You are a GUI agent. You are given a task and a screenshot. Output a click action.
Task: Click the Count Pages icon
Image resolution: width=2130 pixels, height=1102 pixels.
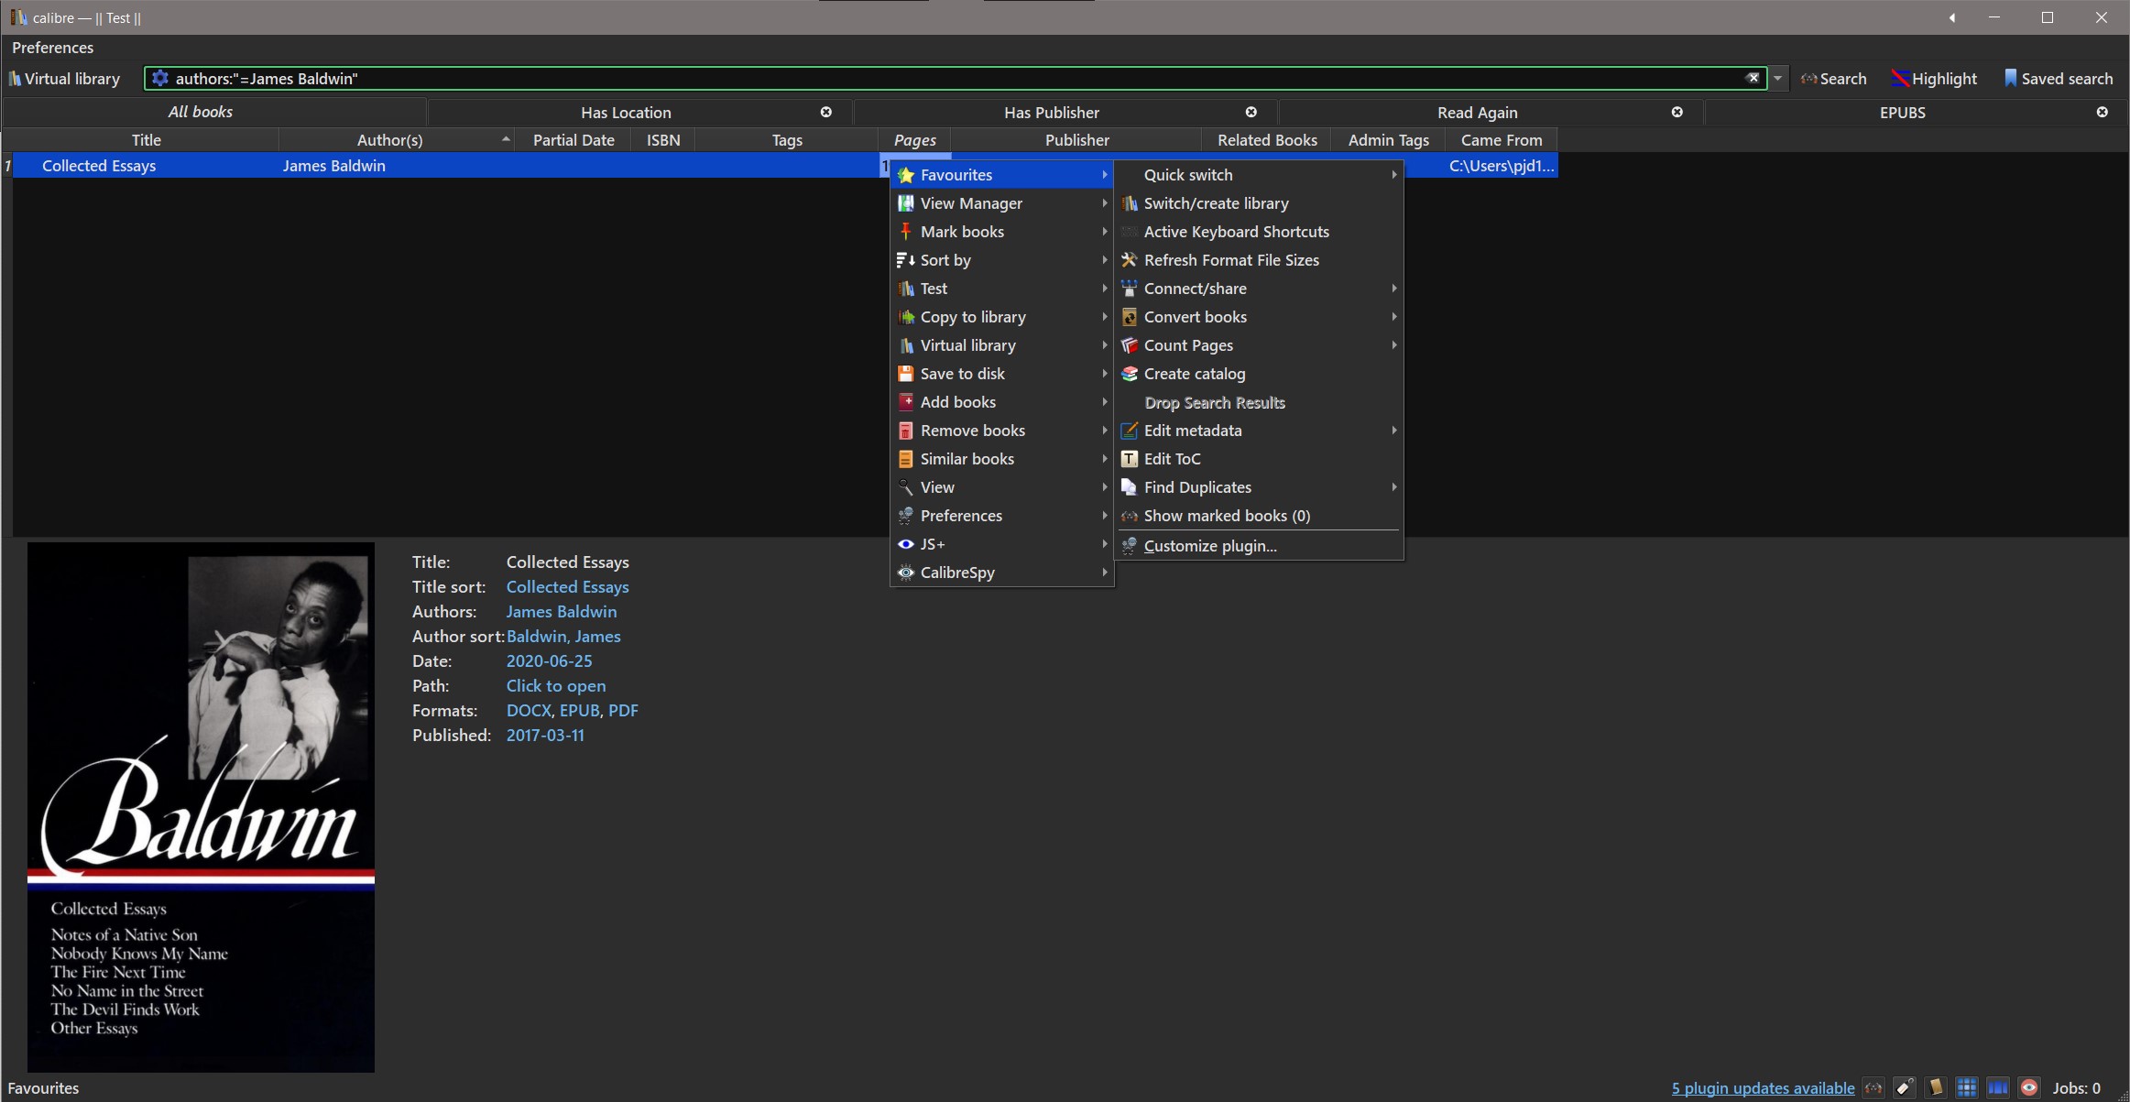point(1130,345)
